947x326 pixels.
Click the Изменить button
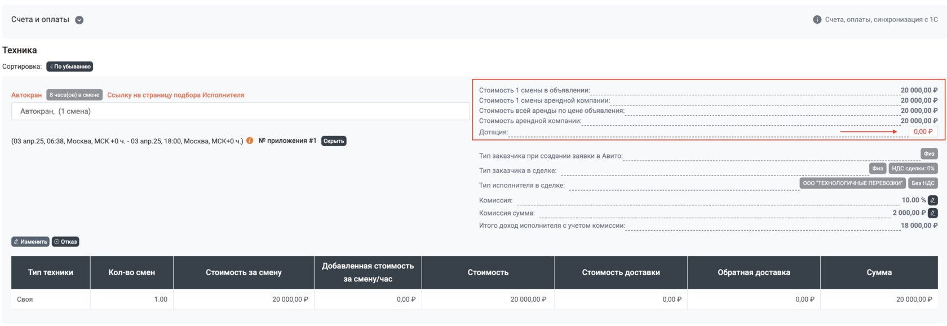30,241
